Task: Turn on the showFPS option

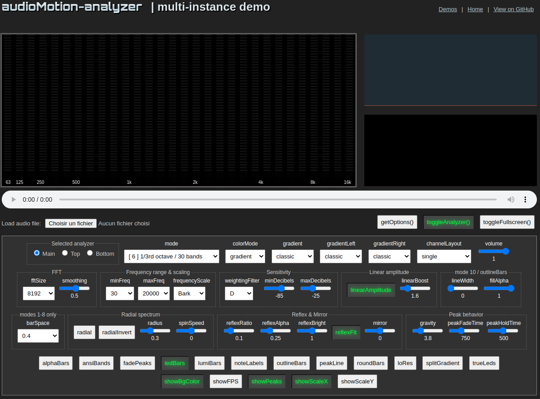Action: coord(226,381)
